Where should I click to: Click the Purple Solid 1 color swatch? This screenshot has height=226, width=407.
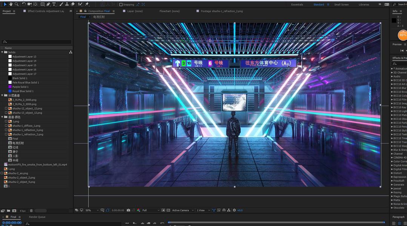point(10,87)
